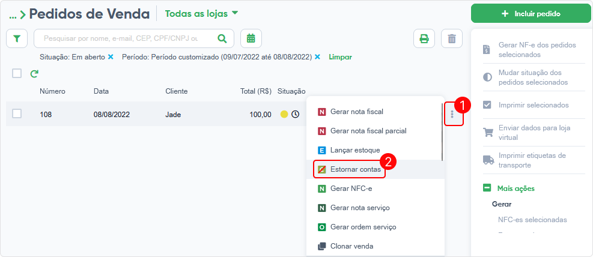
Task: Click 'Mudar situação dos pedidos selecionados'
Action: point(533,77)
